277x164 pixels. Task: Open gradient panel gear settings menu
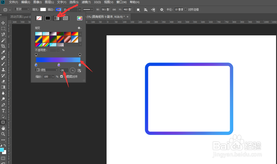coord(79,28)
